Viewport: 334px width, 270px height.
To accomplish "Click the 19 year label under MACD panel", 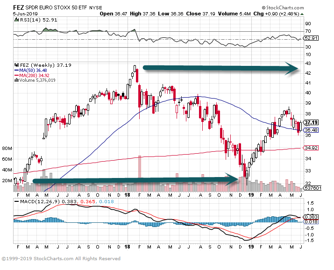I will click(x=251, y=247).
